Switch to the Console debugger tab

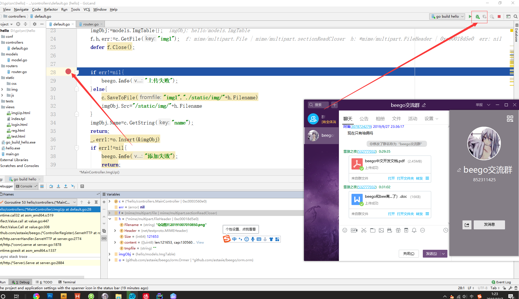tap(26, 186)
